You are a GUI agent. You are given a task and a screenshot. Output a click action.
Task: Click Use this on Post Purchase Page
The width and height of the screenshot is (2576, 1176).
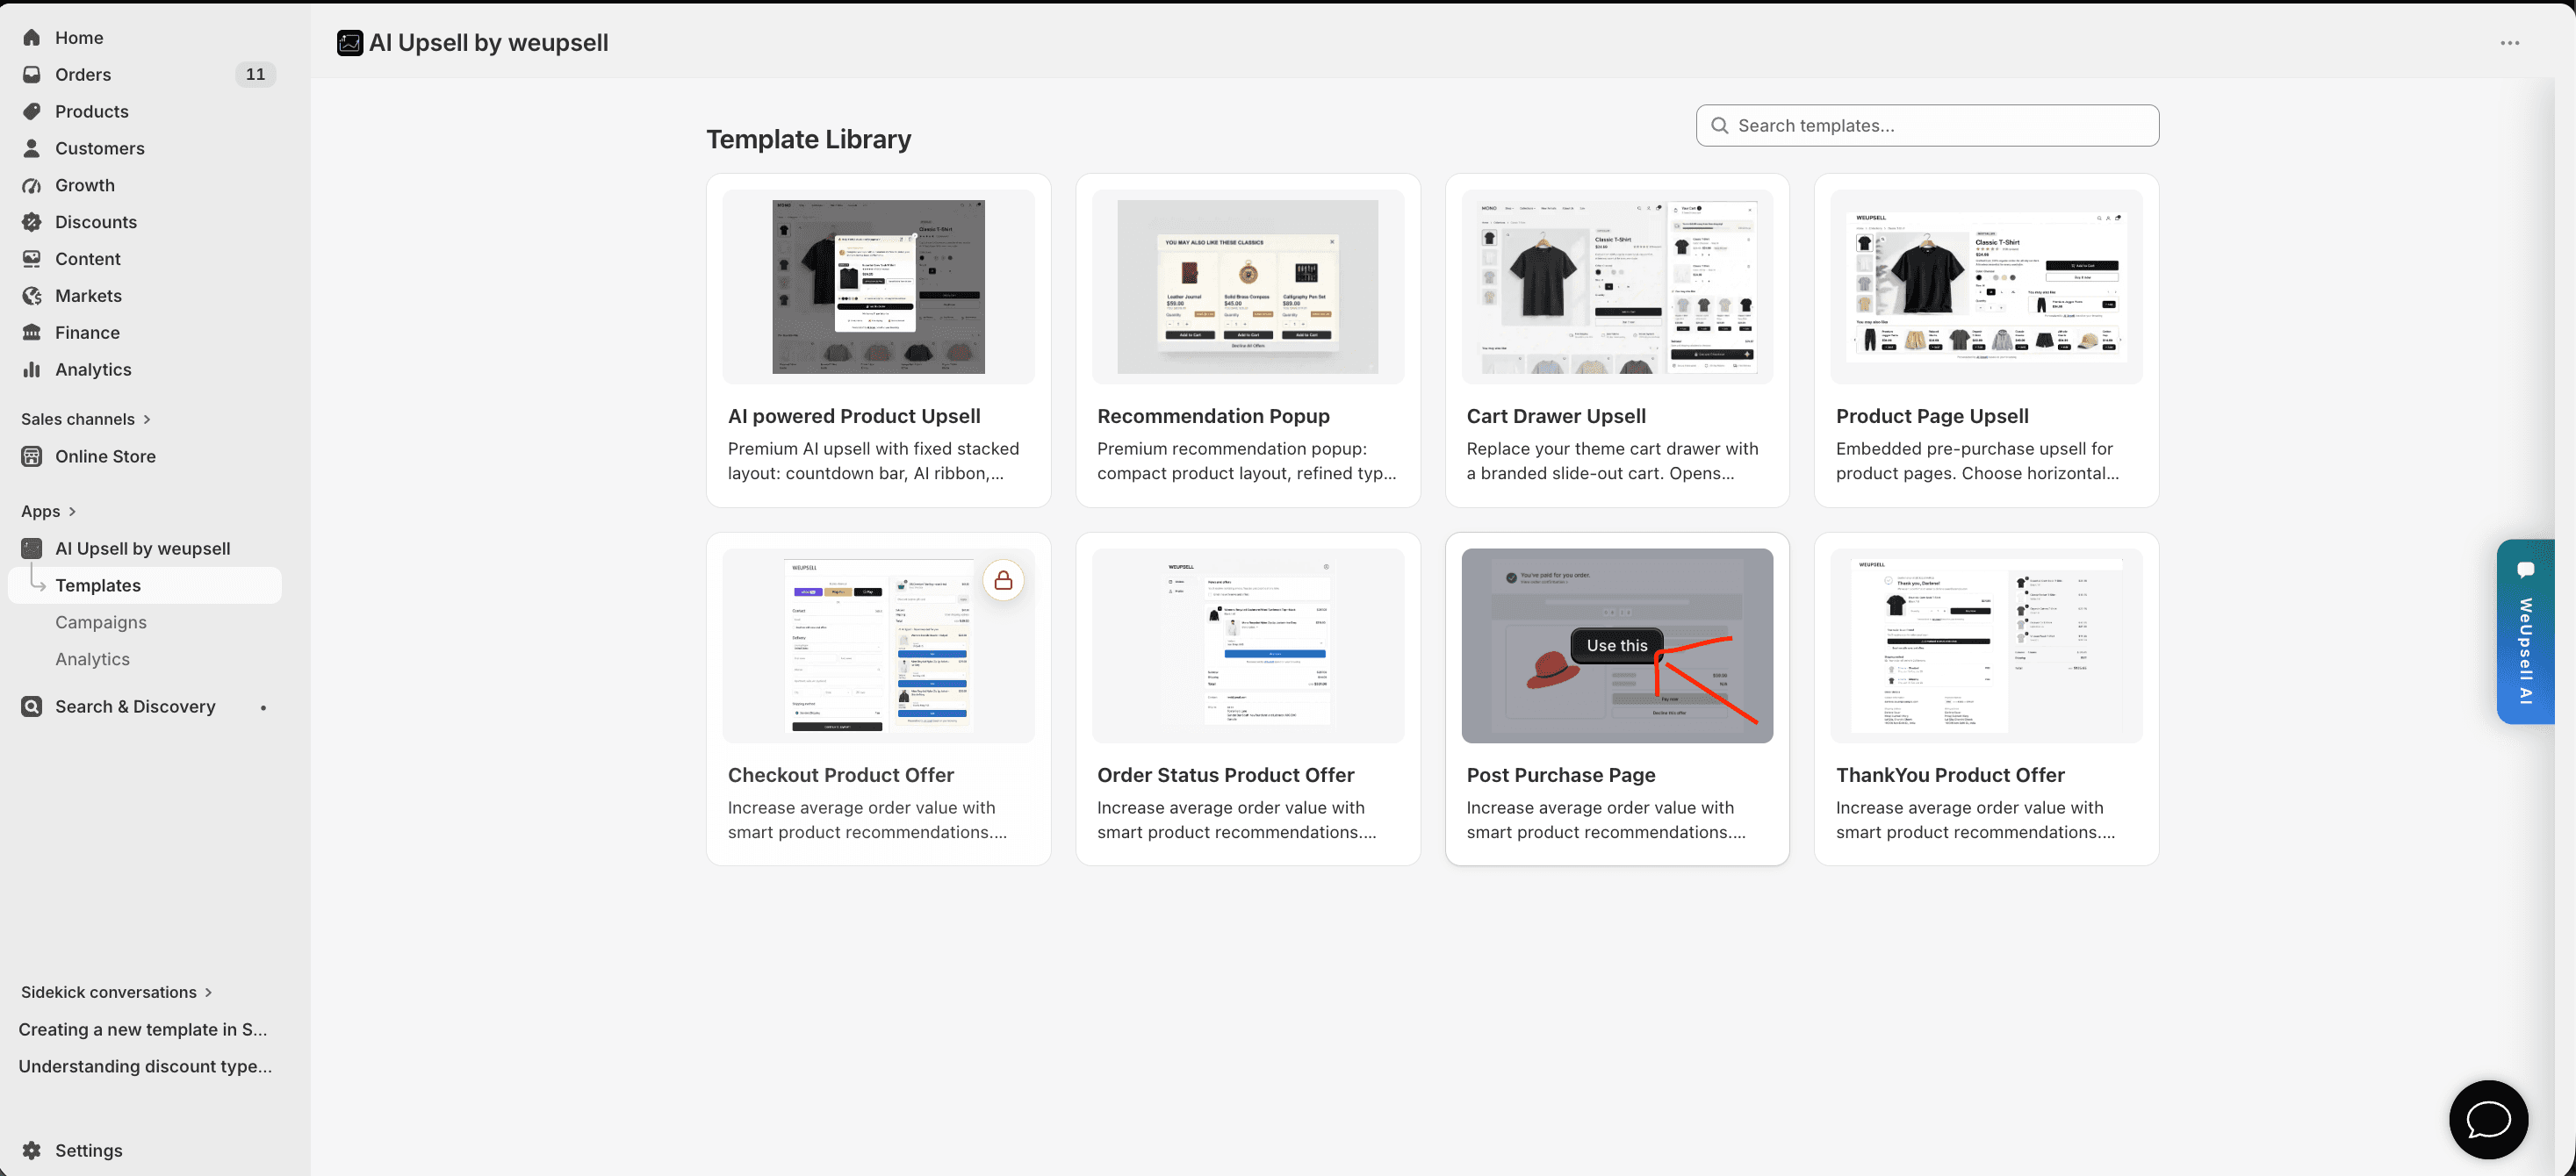point(1617,646)
